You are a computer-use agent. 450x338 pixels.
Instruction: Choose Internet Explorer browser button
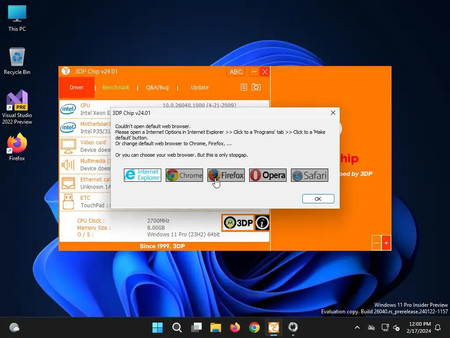pos(142,175)
